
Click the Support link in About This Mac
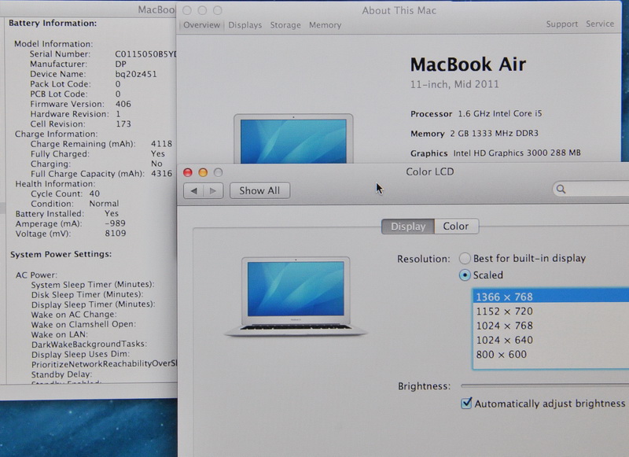(x=561, y=24)
